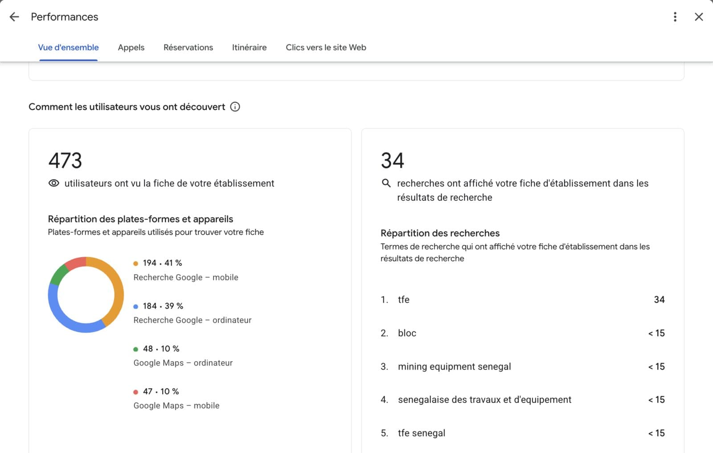Click the '194 · 41 %' value
Image resolution: width=713 pixels, height=453 pixels.
(162, 263)
